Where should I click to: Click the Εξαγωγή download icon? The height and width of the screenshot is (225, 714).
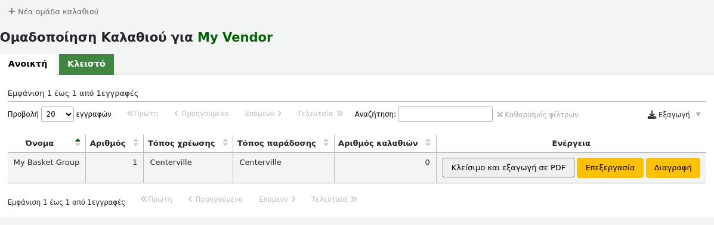pos(651,114)
